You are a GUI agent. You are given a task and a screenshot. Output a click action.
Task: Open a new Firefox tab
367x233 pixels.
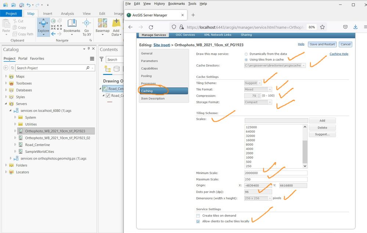pos(193,15)
